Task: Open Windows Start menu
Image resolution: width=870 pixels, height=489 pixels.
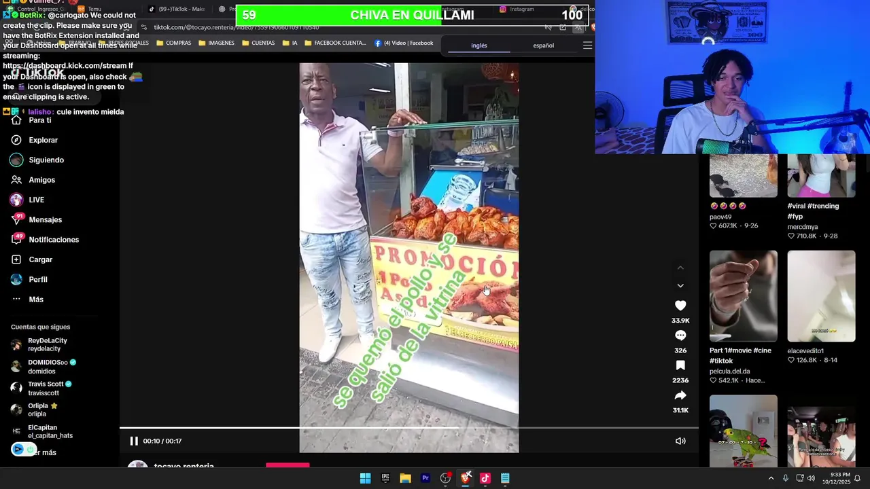Action: (365, 478)
